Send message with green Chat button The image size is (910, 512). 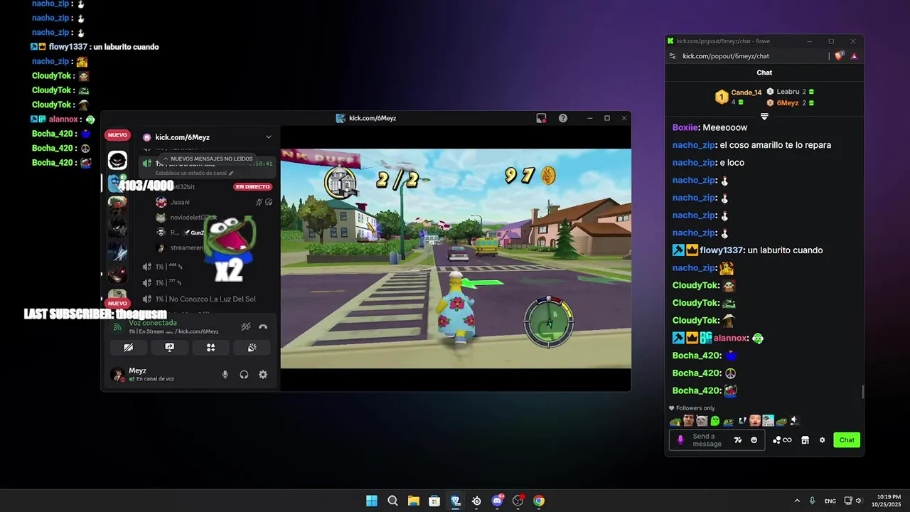pyautogui.click(x=847, y=440)
